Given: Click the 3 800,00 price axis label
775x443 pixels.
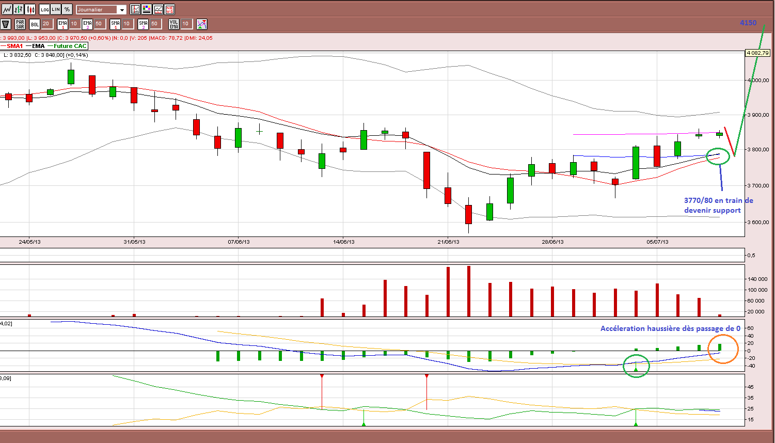Looking at the screenshot, I should click(759, 150).
